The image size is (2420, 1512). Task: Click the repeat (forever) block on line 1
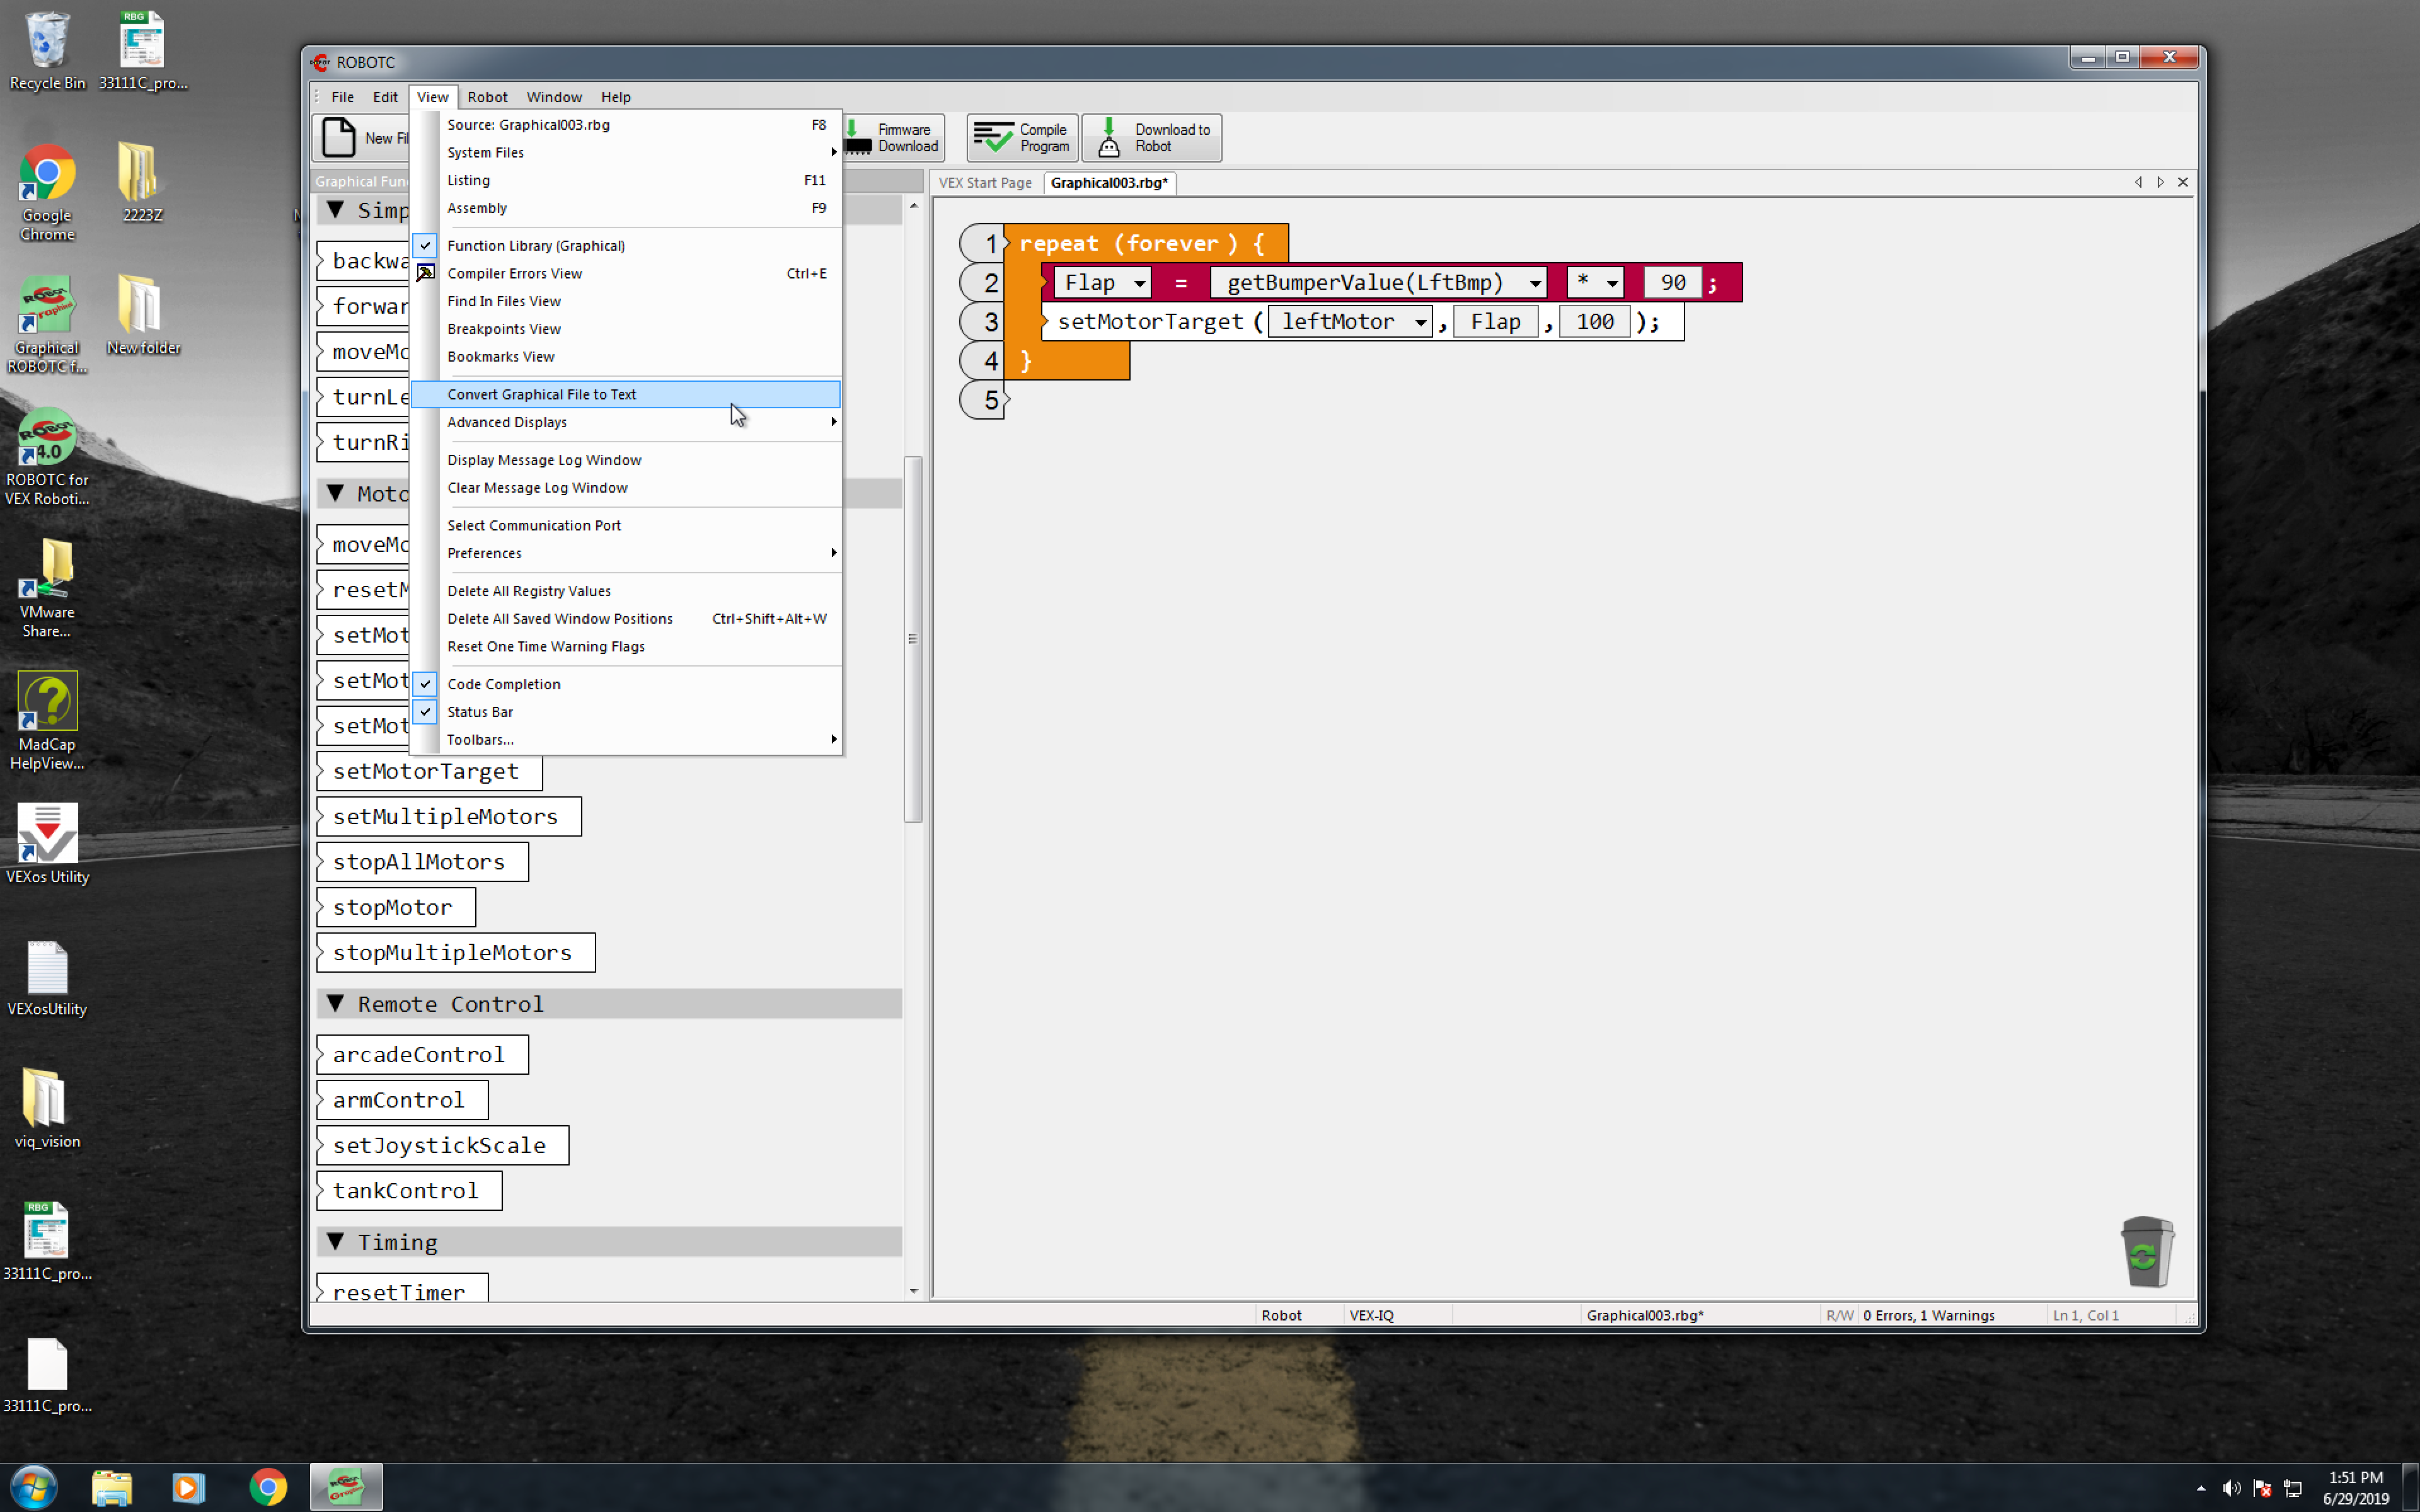coord(1145,243)
